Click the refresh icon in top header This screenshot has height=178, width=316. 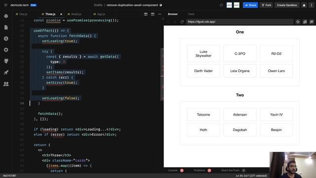tap(221, 5)
